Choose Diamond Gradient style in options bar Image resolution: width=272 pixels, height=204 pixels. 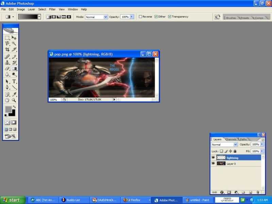69,17
